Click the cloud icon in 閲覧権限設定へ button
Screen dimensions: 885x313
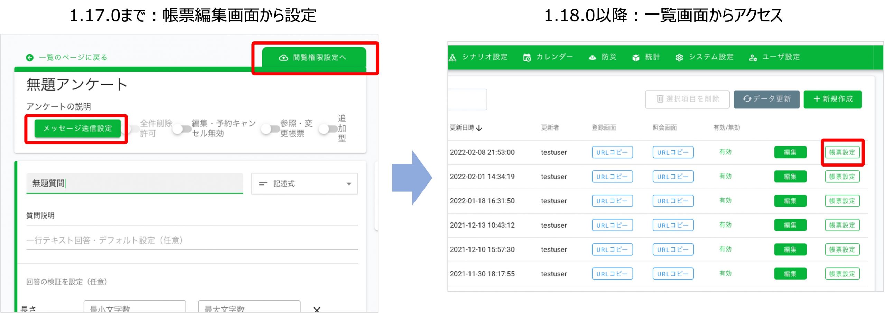click(x=283, y=58)
